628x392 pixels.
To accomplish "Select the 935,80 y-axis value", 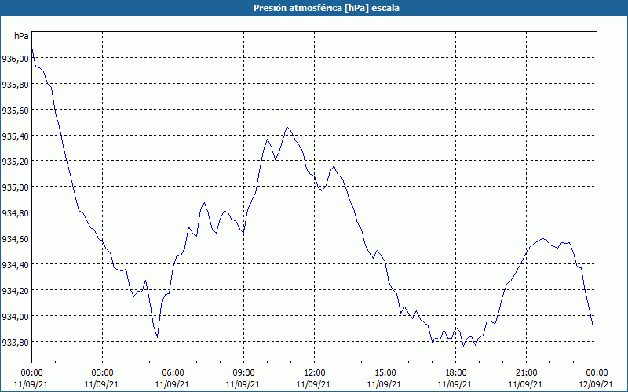I will pyautogui.click(x=15, y=84).
